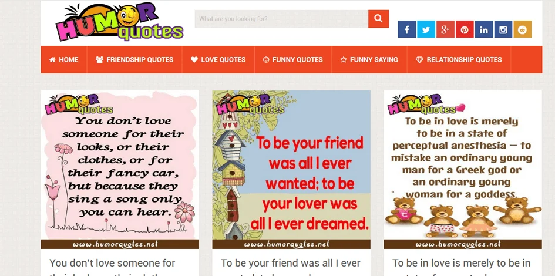This screenshot has width=555, height=276.
Task: Open the teddy bears 'To be in love' image
Action: 463,170
